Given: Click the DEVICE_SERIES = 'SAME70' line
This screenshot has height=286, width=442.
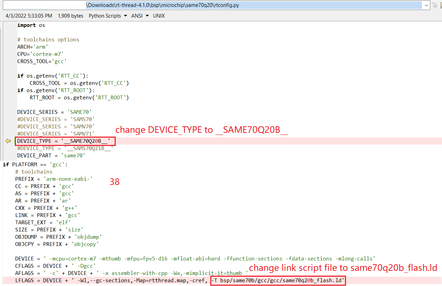Looking at the screenshot, I should coord(54,112).
